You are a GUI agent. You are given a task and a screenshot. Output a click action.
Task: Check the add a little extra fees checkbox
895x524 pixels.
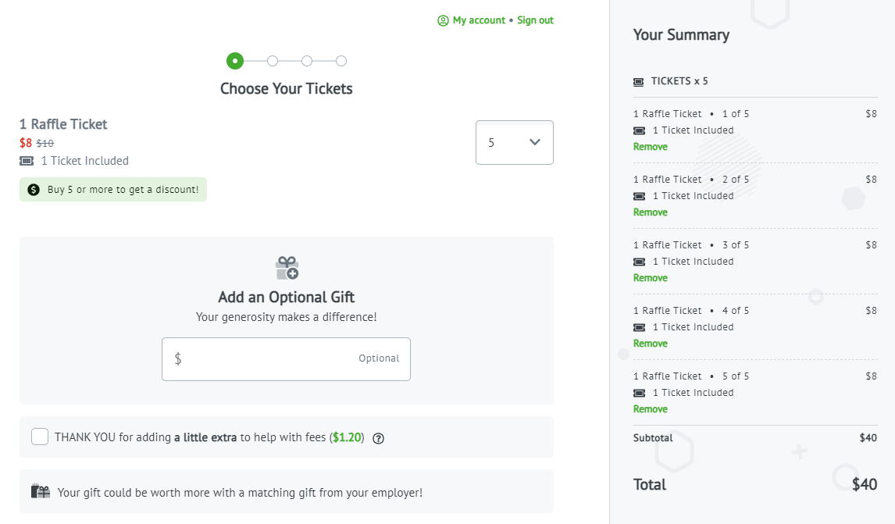pos(40,437)
